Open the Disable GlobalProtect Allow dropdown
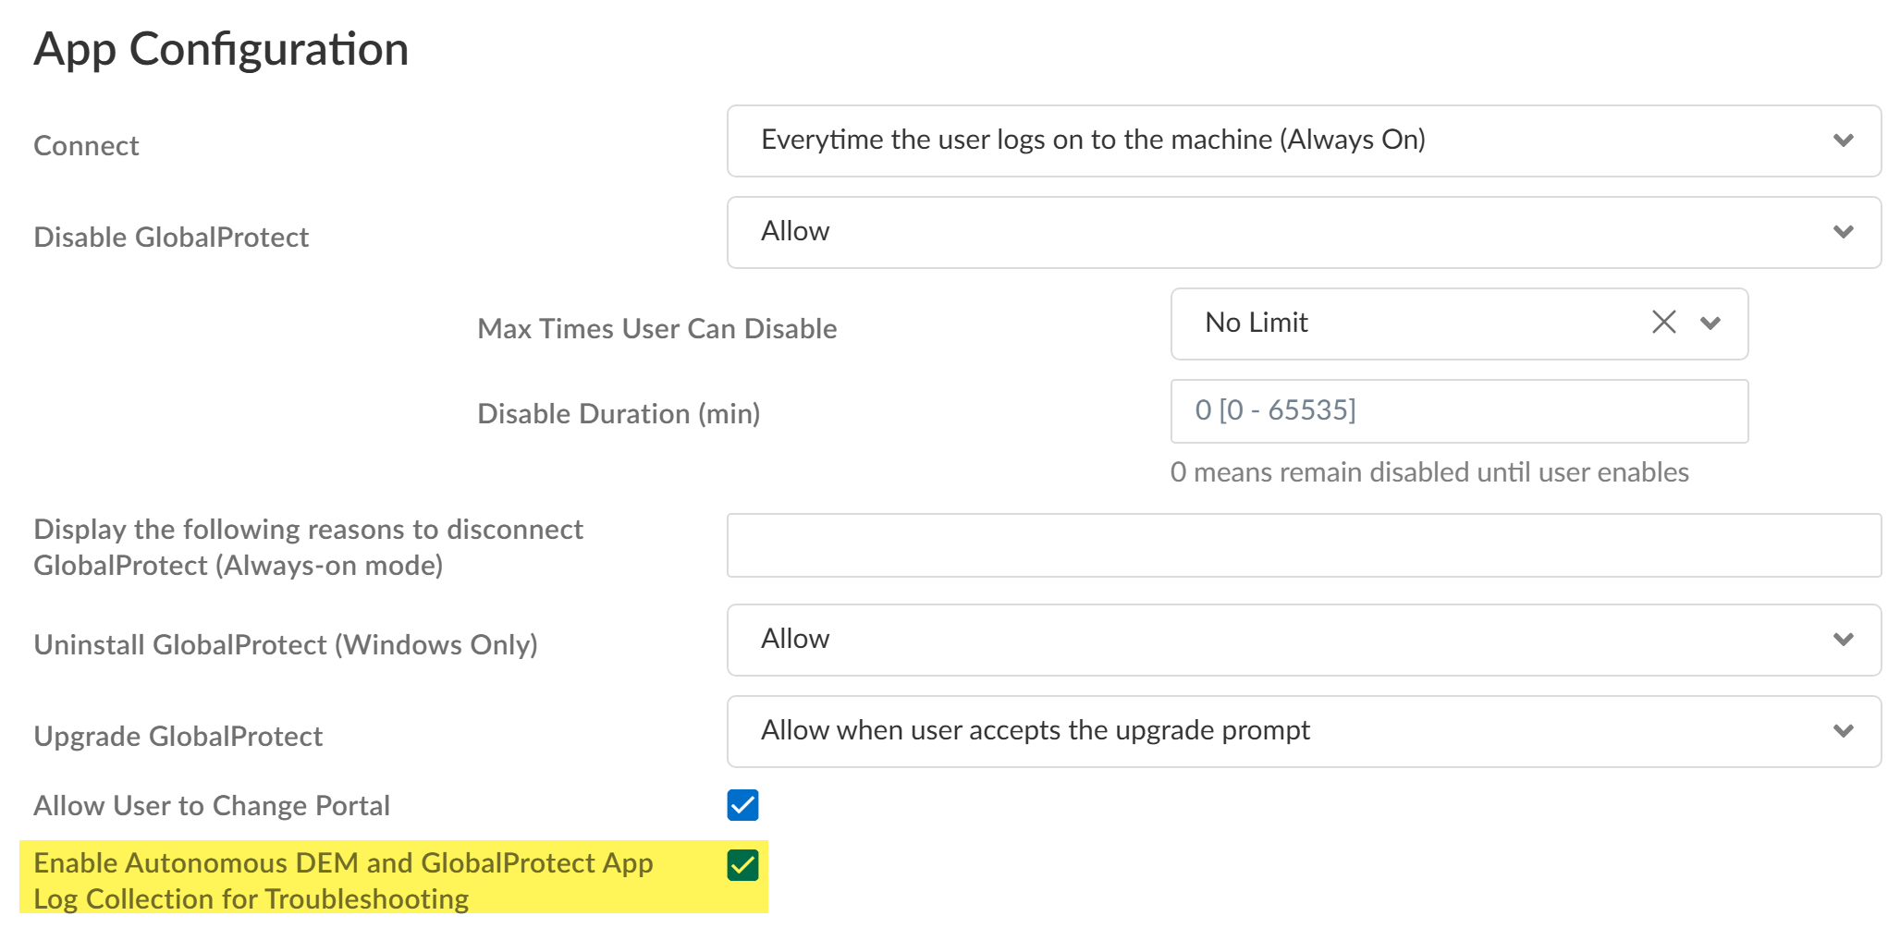Image resolution: width=1888 pixels, height=928 pixels. [1294, 232]
